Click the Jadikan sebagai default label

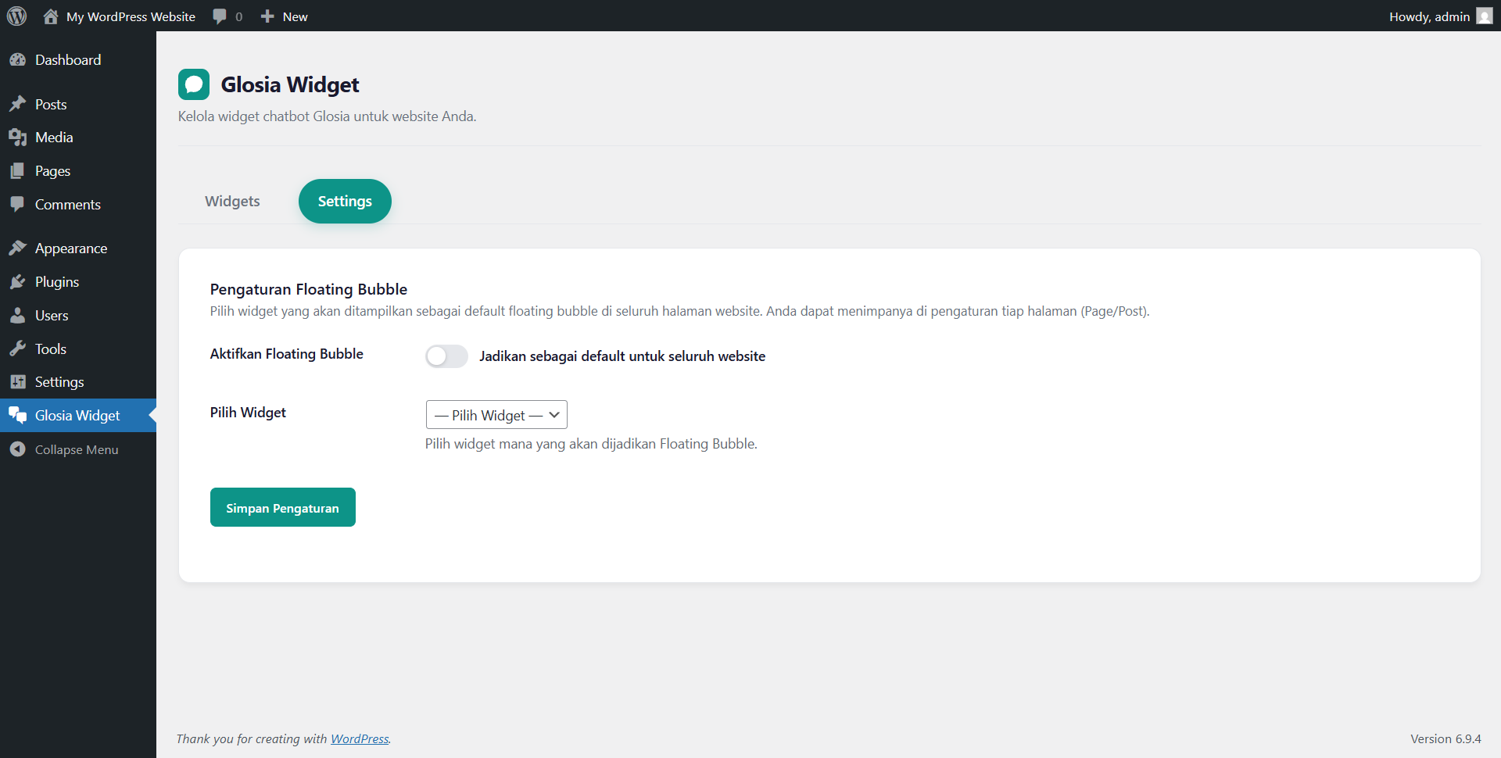pos(622,356)
